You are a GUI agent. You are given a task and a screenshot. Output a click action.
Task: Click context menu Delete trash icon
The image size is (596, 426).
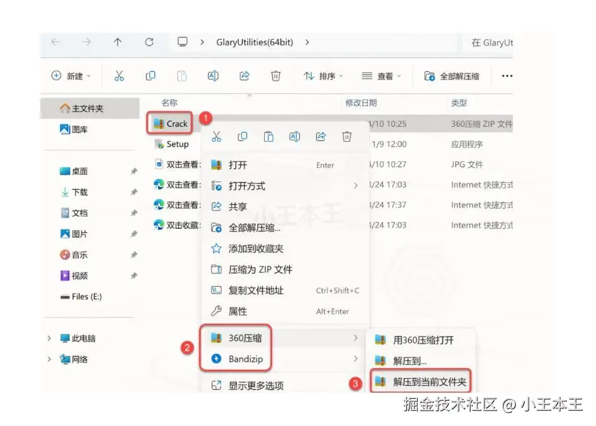point(347,137)
